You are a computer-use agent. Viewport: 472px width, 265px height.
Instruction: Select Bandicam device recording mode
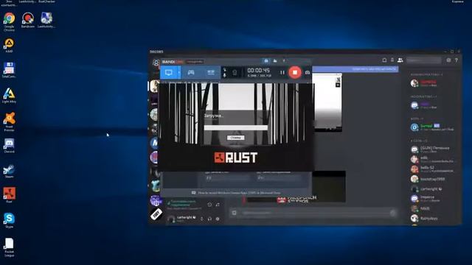[x=210, y=72]
